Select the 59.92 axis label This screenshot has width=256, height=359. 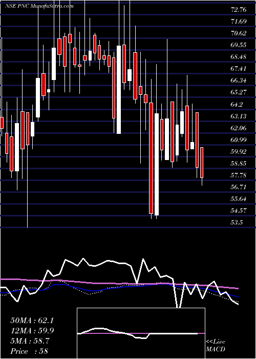click(x=239, y=151)
